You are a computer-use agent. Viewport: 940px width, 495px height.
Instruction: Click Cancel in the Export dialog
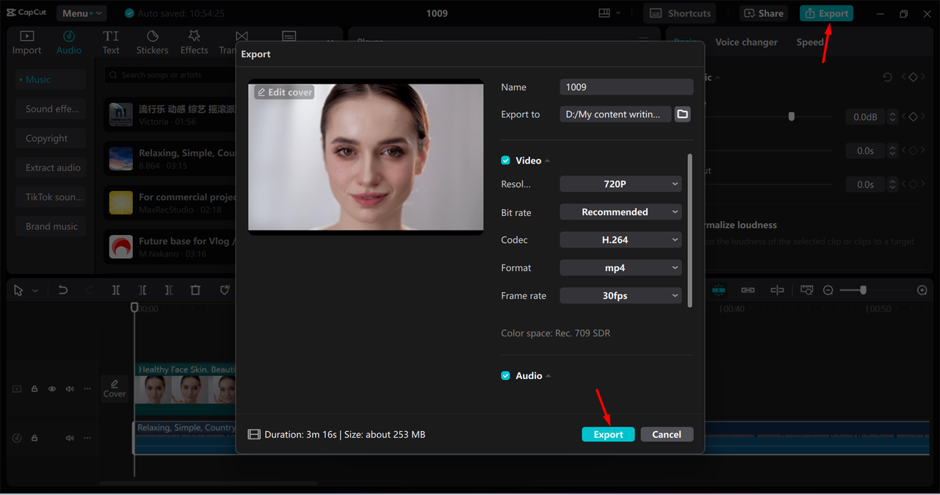tap(666, 434)
